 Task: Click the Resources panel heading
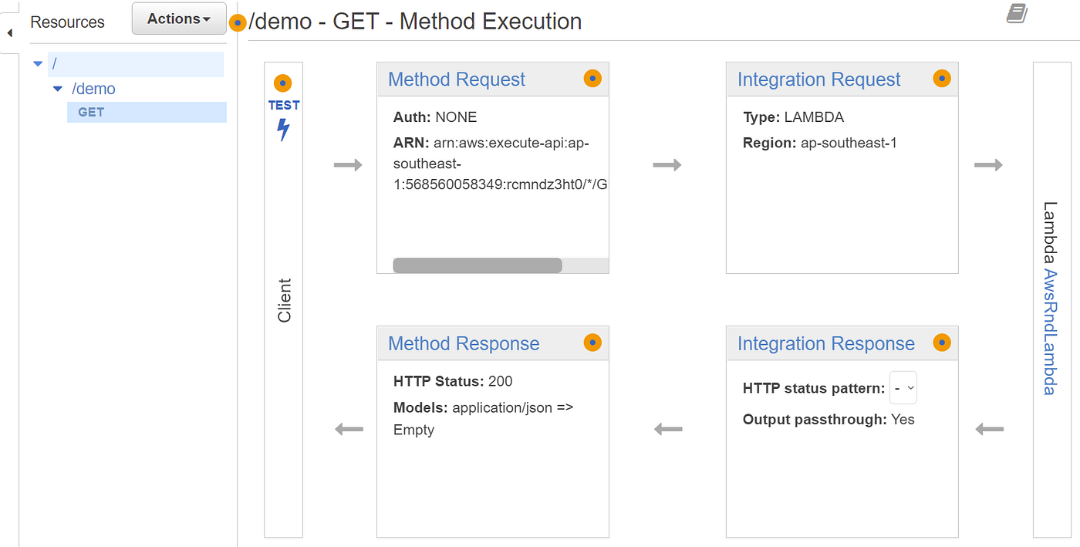[x=67, y=22]
